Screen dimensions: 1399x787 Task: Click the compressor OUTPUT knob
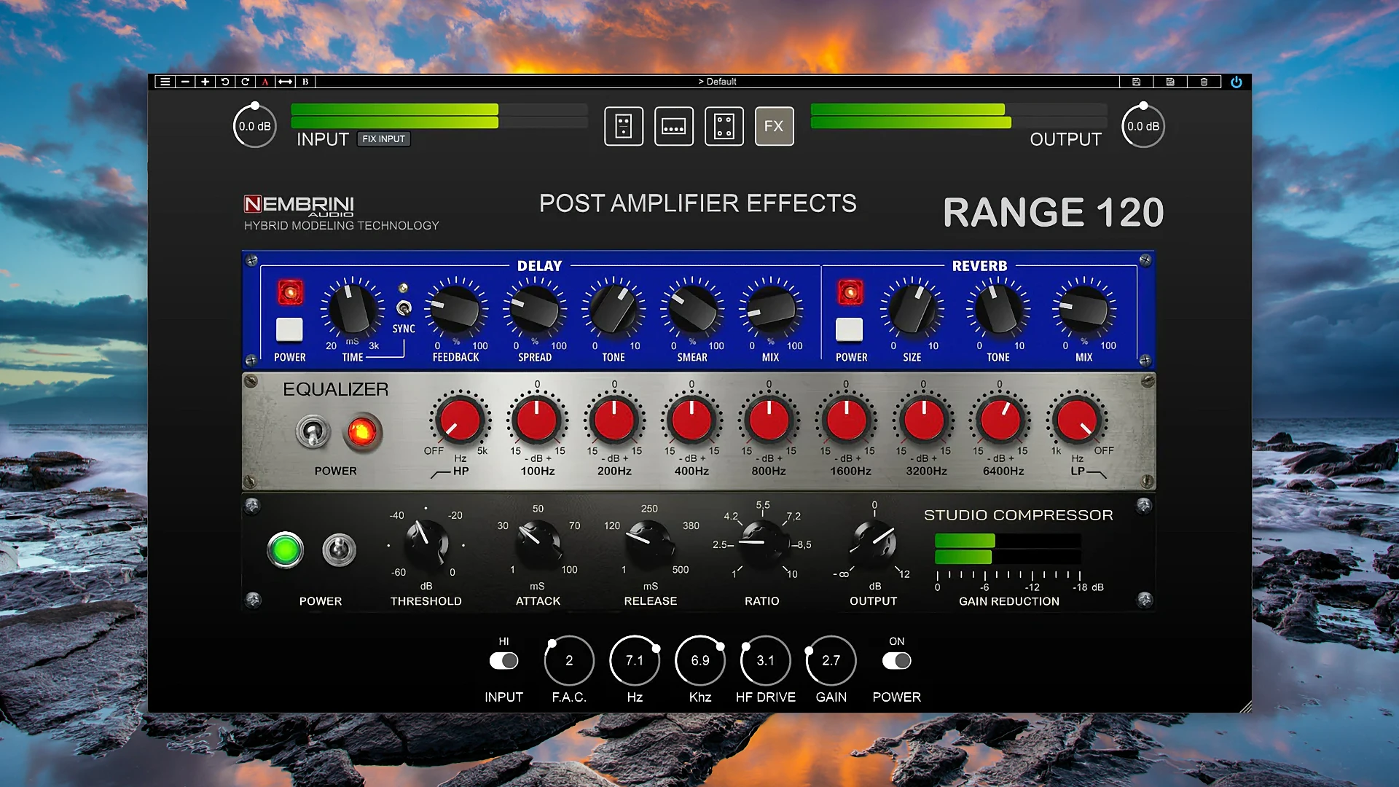click(874, 544)
